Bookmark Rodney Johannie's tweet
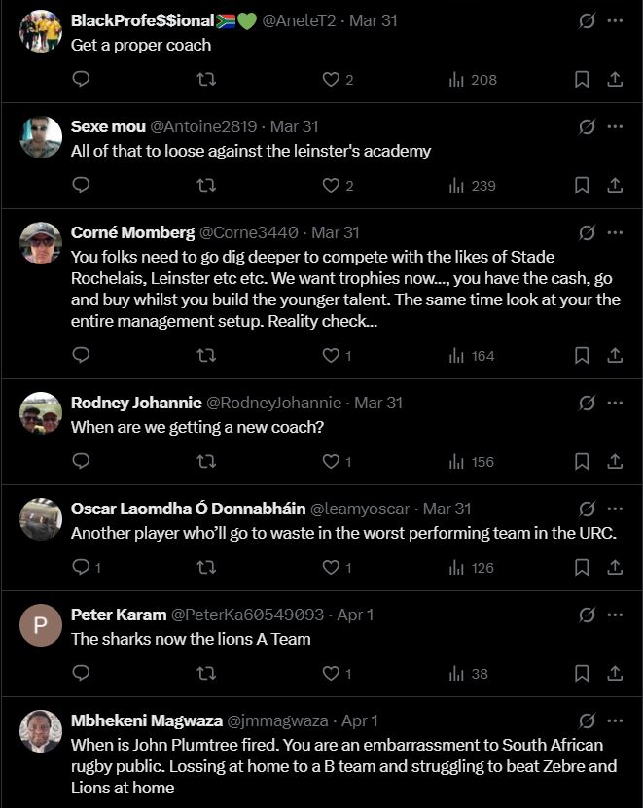 (582, 462)
